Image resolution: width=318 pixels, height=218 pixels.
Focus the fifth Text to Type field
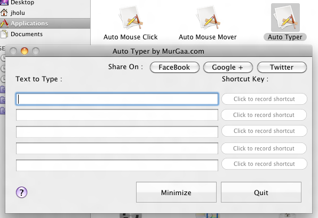pyautogui.click(x=117, y=165)
